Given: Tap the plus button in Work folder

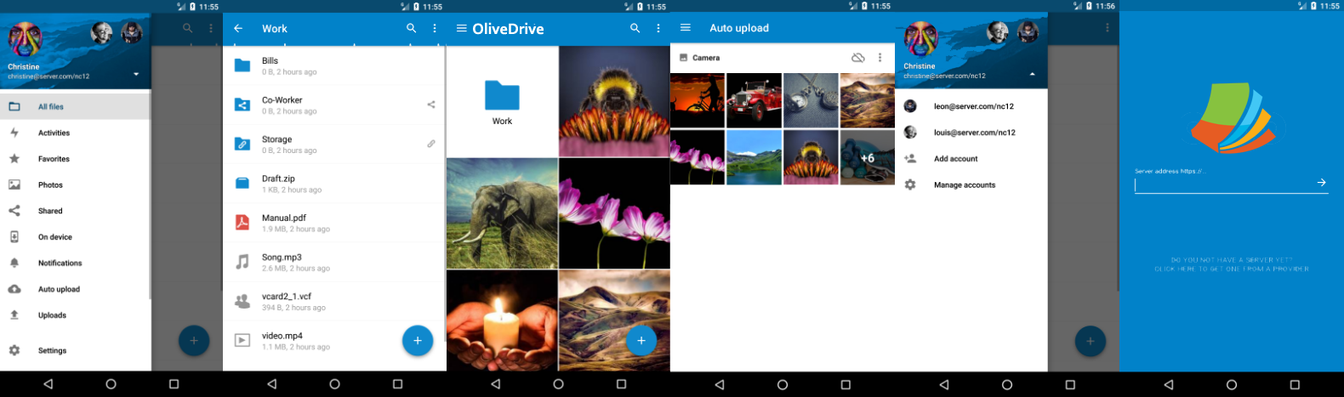Looking at the screenshot, I should click(418, 341).
